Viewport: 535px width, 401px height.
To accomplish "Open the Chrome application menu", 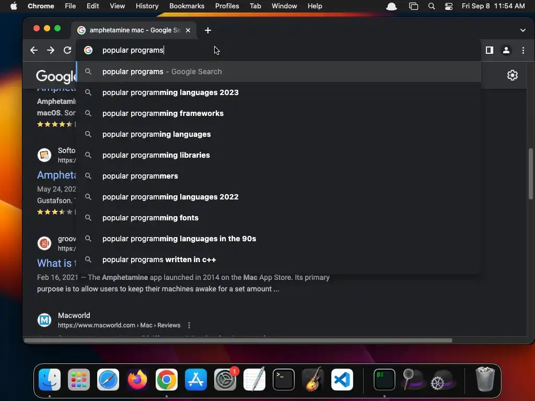I will point(41,6).
